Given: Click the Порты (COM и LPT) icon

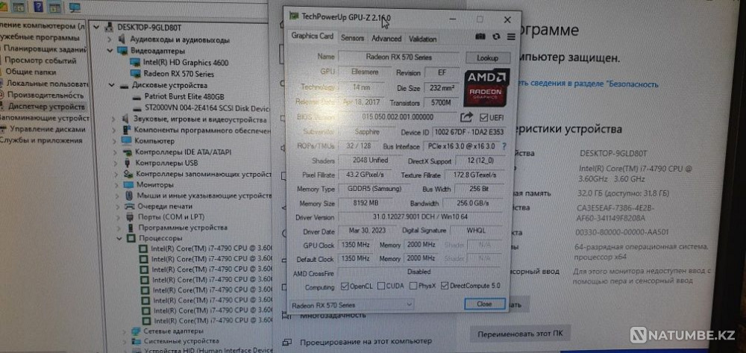Looking at the screenshot, I should pos(130,217).
